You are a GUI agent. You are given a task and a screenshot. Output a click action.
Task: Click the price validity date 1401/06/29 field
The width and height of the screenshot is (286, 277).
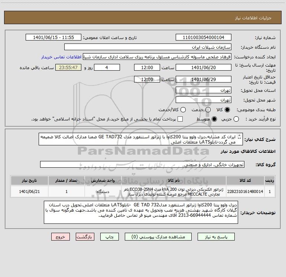[x=204, y=80]
